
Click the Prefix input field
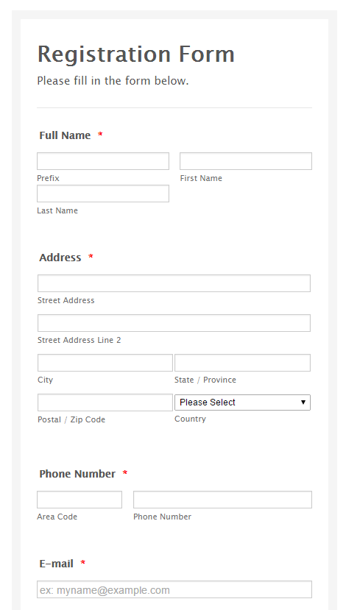click(x=103, y=161)
